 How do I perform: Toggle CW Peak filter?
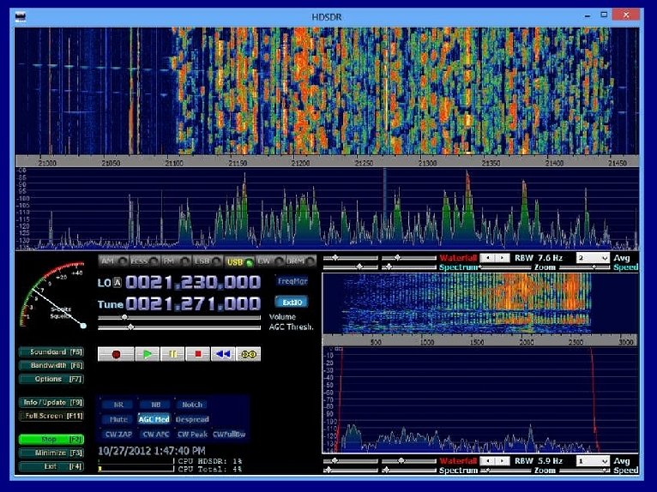(192, 435)
